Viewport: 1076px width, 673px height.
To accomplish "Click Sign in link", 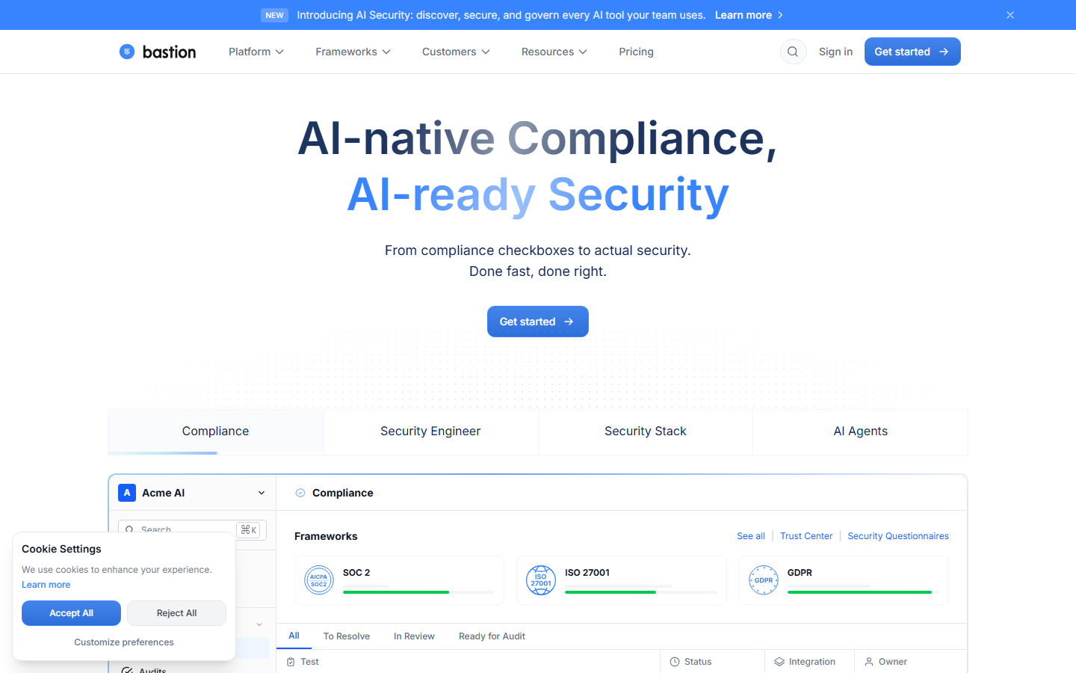I will [x=835, y=52].
